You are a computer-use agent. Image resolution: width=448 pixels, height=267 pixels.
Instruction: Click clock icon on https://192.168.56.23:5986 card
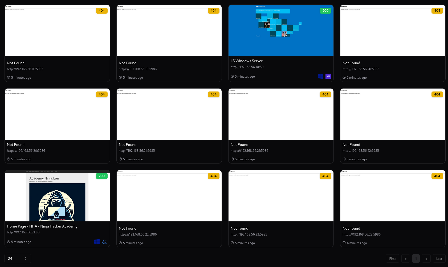[x=344, y=243]
